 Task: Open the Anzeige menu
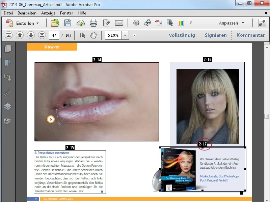point(48,13)
